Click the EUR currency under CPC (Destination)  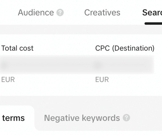click(102, 80)
